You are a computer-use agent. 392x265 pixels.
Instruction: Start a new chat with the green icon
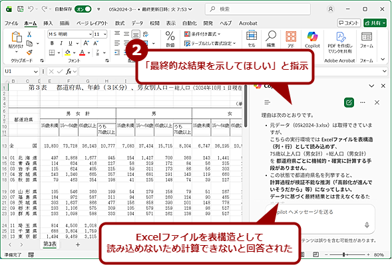pos(349,102)
